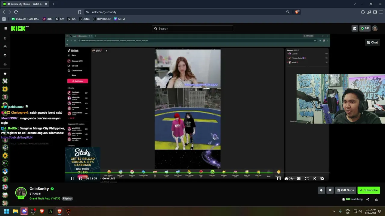Show hidden system tray icons
The image size is (385, 216).
(x=334, y=211)
